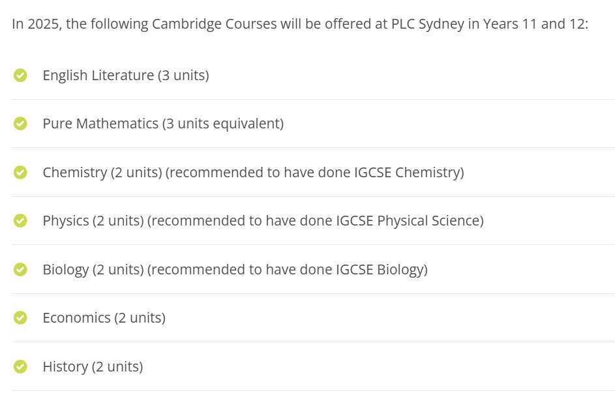Click the green check icon next to History
This screenshot has height=393, width=615.
[x=20, y=367]
